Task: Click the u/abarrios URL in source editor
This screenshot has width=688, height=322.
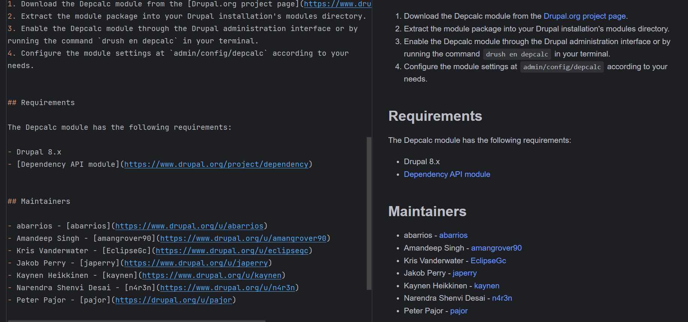Action: point(189,226)
